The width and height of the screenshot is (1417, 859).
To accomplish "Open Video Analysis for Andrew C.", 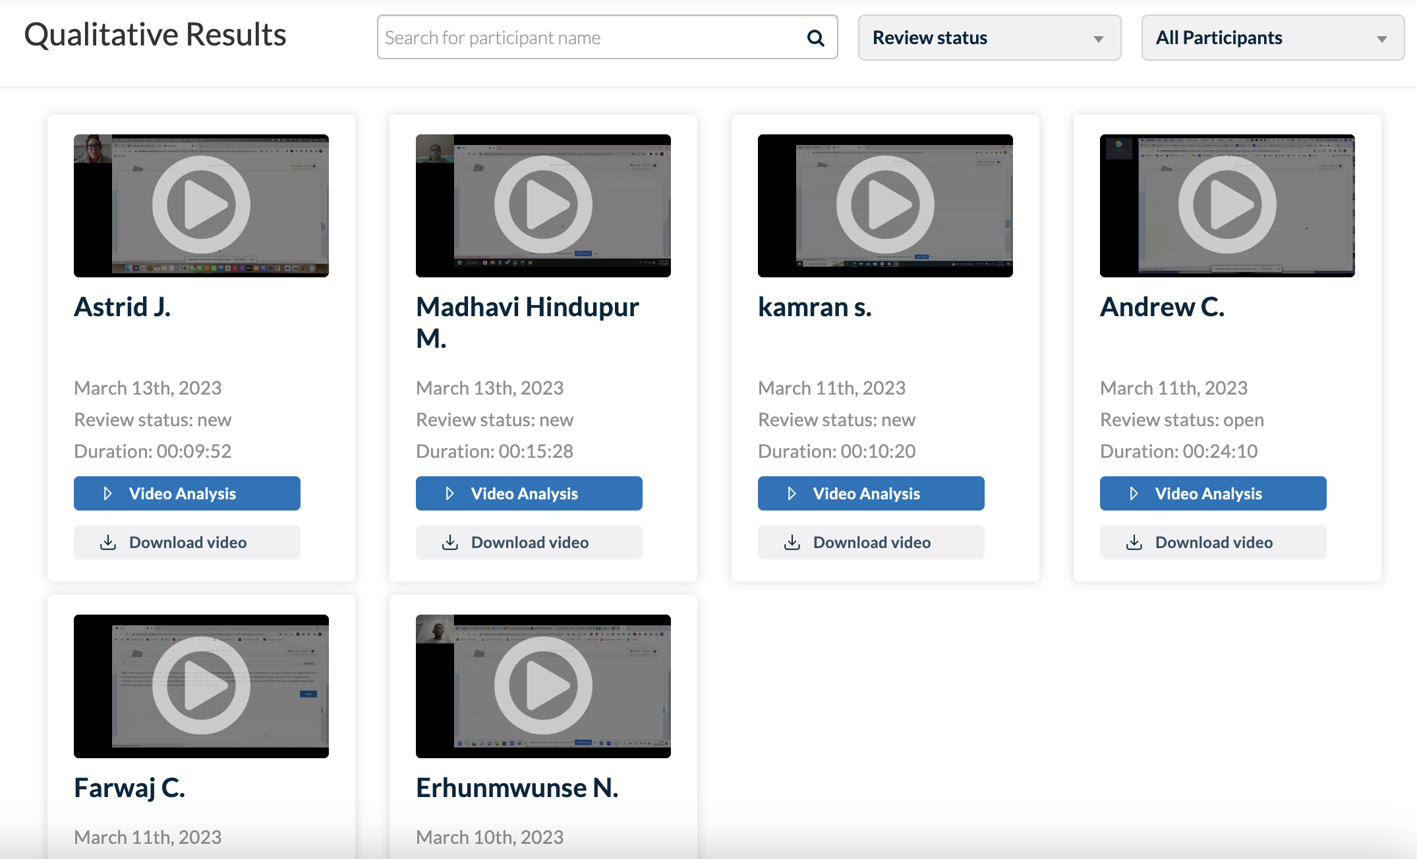I will point(1213,493).
